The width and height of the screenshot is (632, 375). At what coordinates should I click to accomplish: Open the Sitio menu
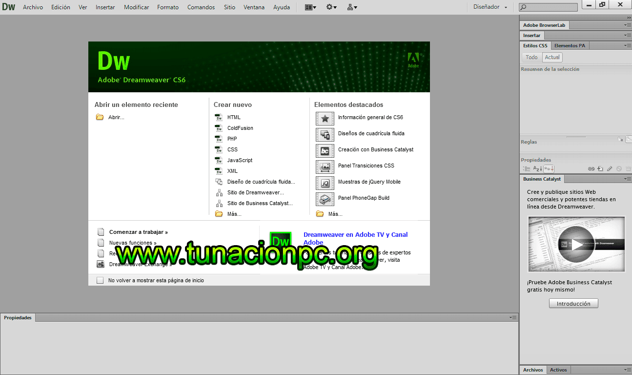(229, 7)
